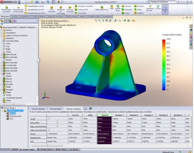Screen dimensions: 194x153
Task: Click the Filete tool icon
Action: [112, 7]
